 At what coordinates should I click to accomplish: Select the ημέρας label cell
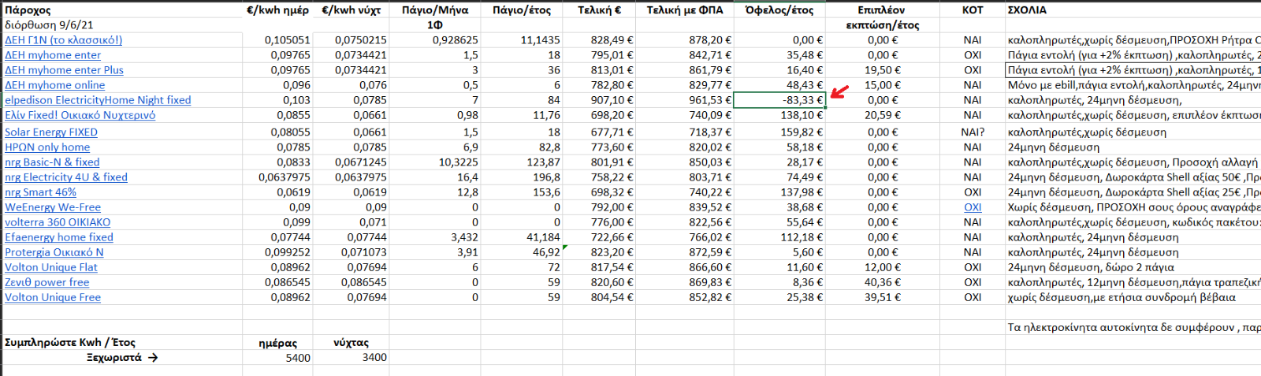[x=277, y=343]
